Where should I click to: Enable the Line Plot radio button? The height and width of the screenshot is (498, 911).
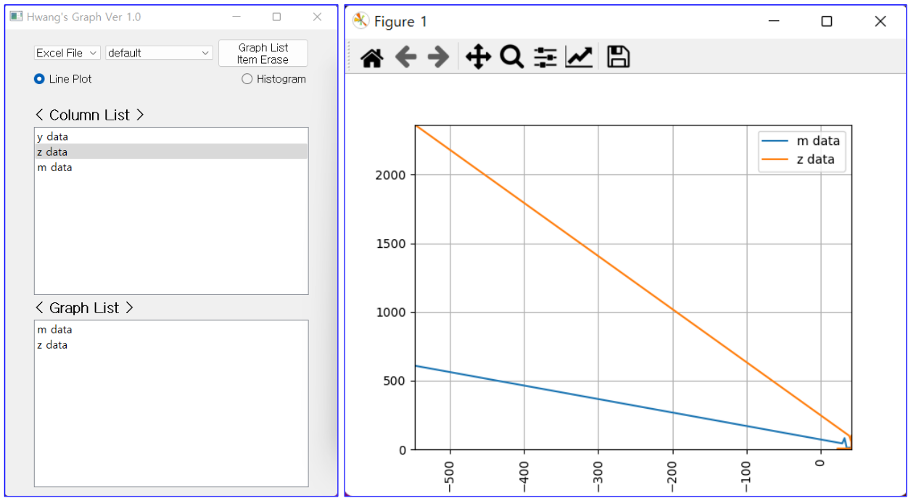tap(39, 79)
